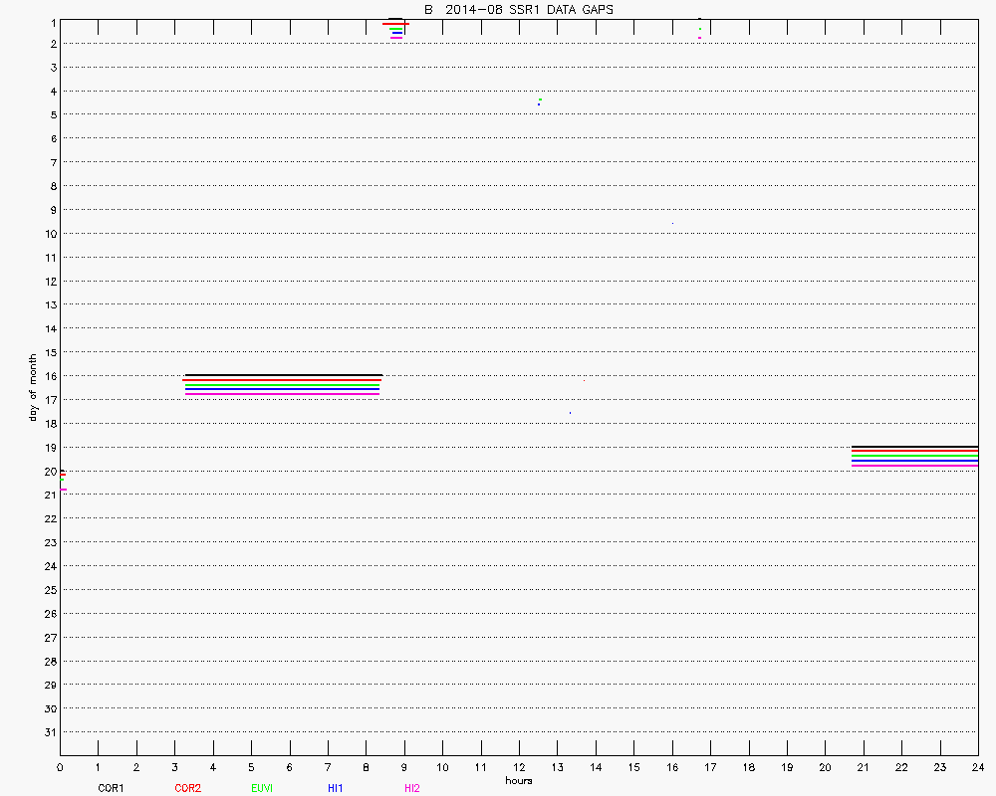The height and width of the screenshot is (796, 996).
Task: Click the 'hours' x-axis label
Action: click(518, 780)
